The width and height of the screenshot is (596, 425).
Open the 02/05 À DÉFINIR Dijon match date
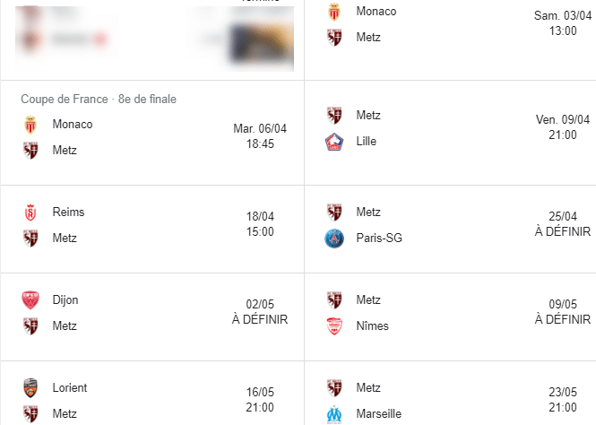[x=260, y=312]
